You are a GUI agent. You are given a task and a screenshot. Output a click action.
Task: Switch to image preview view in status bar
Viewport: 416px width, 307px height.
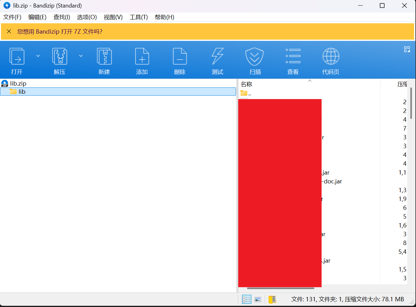pyautogui.click(x=258, y=299)
